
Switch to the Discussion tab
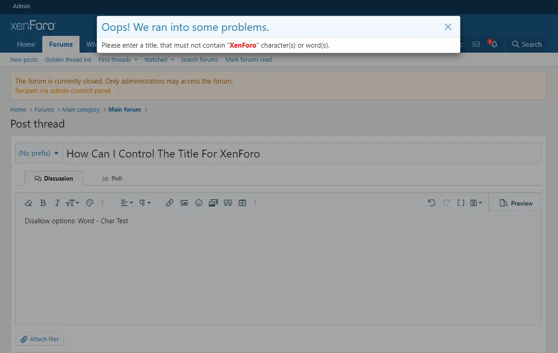point(54,178)
